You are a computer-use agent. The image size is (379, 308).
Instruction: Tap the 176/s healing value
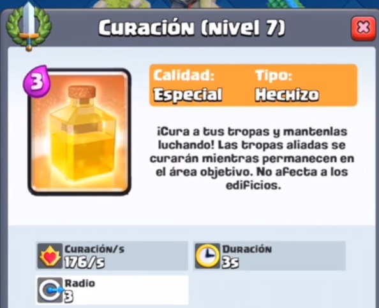(x=84, y=262)
